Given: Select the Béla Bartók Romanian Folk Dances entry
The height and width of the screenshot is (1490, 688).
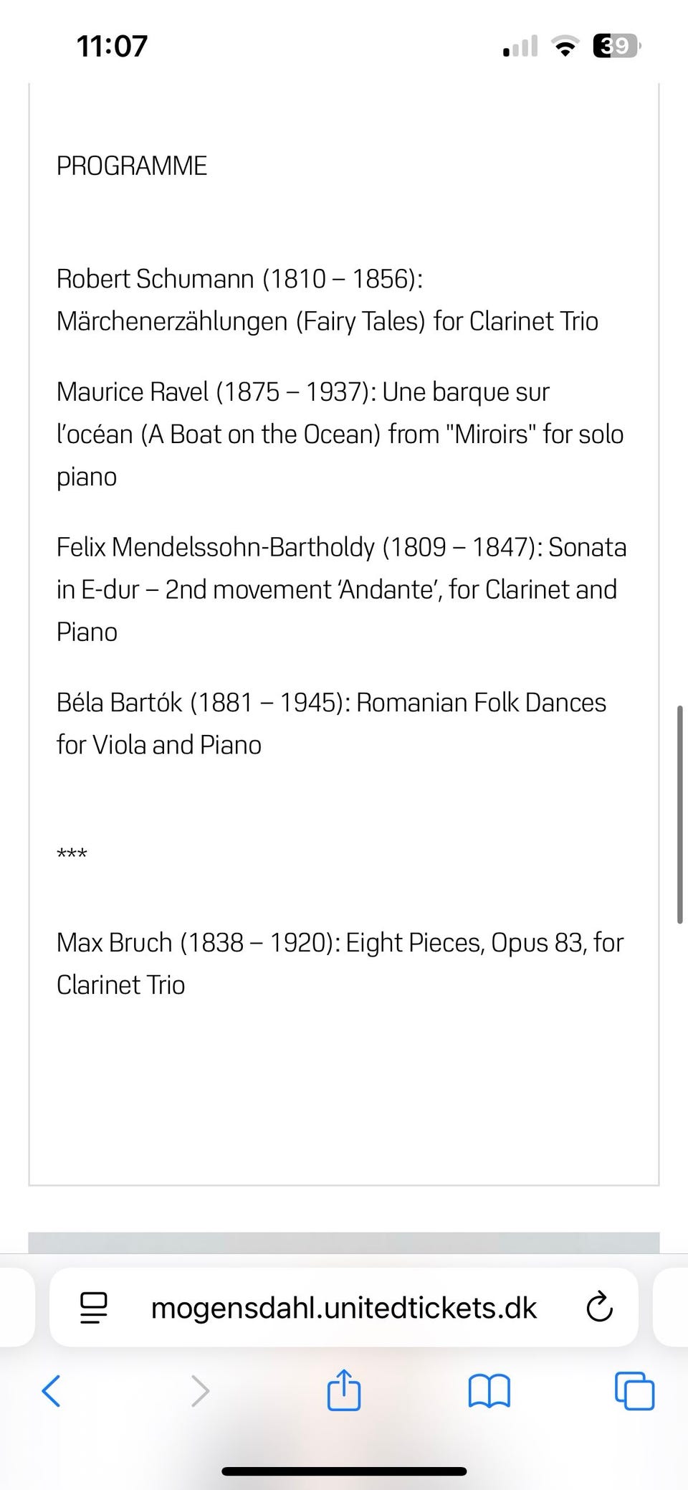Looking at the screenshot, I should tap(331, 723).
